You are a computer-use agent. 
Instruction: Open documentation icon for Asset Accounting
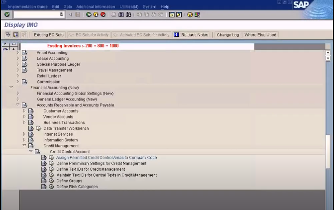[x=24, y=52]
